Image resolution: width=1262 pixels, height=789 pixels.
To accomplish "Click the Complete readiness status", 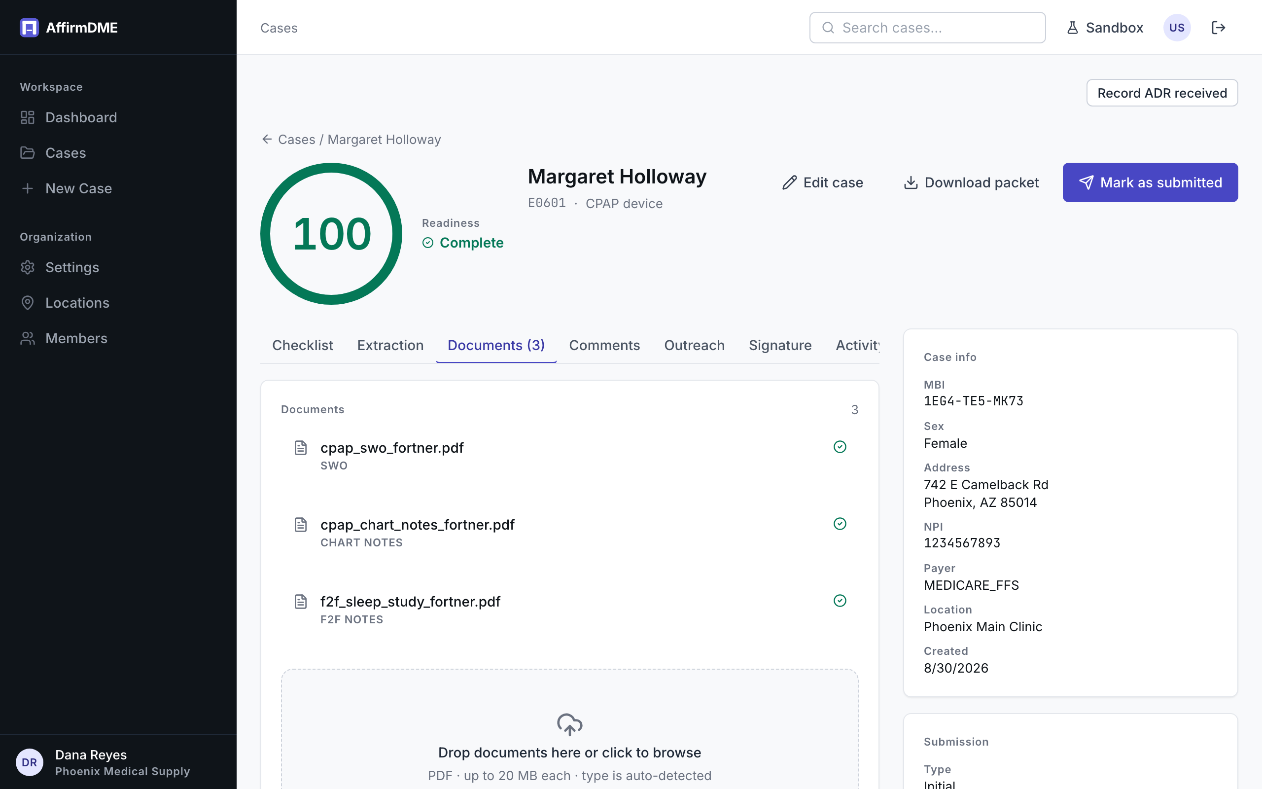I will point(462,243).
